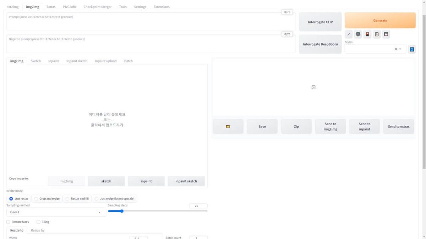Image resolution: width=426 pixels, height=239 pixels.
Task: Click the Save button under output
Action: click(262, 126)
